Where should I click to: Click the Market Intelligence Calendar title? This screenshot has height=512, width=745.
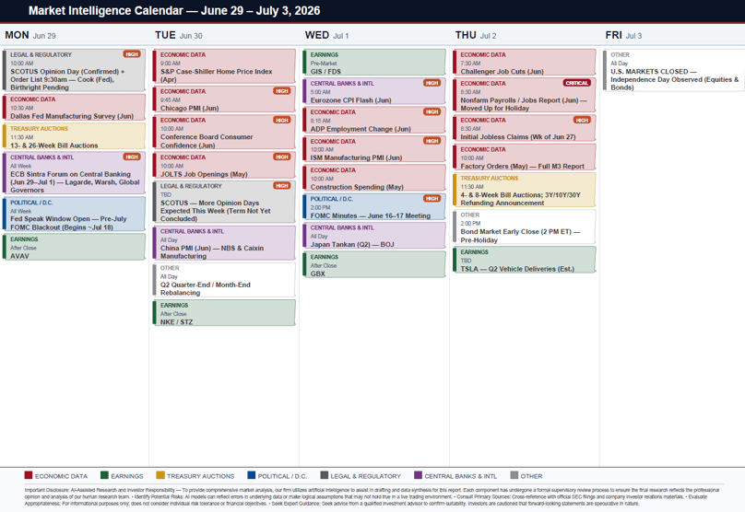174,10
